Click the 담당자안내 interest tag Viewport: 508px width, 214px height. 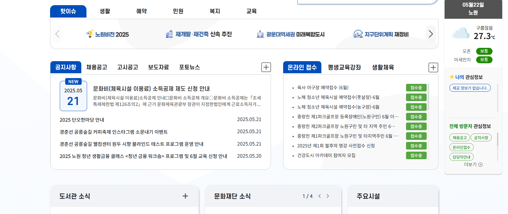click(x=461, y=157)
